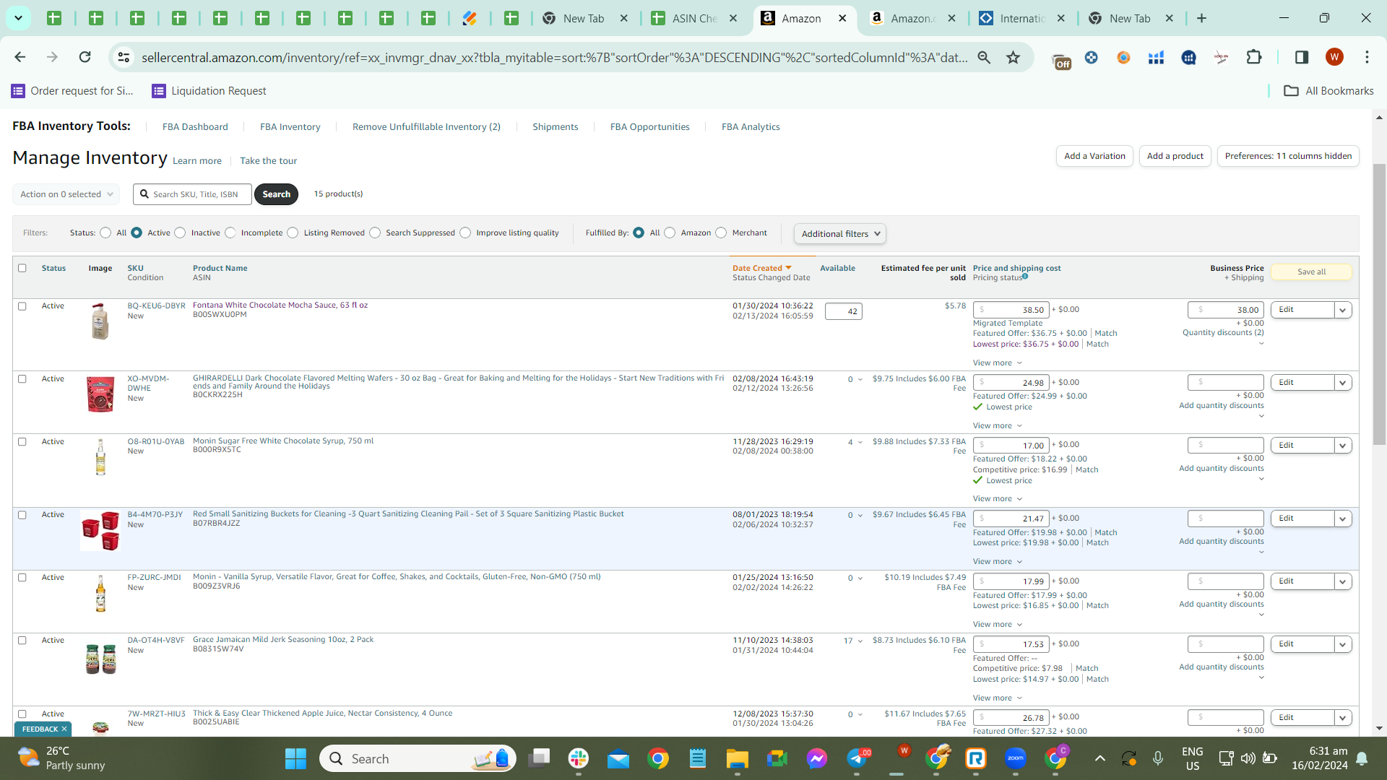Open the browser side panel
This screenshot has height=780, width=1387.
[x=1302, y=57]
